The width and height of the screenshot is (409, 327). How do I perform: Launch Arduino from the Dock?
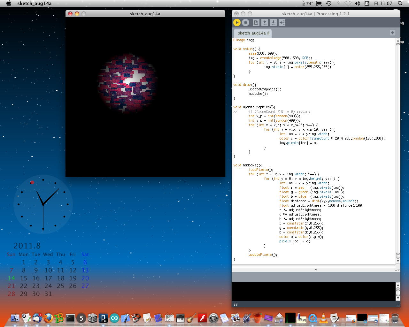click(114, 318)
